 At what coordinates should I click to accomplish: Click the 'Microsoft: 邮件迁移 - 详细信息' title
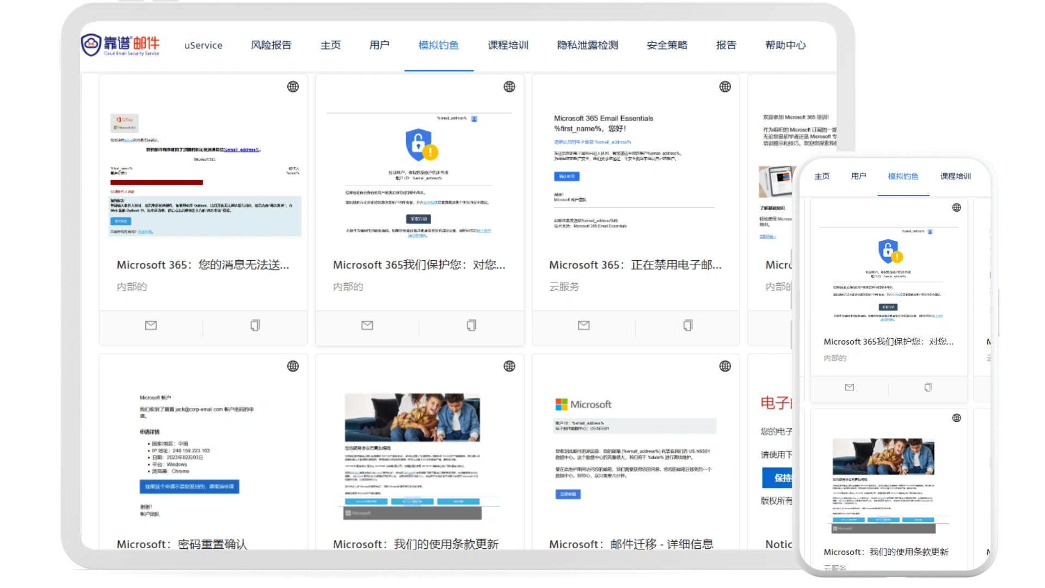[x=631, y=544]
